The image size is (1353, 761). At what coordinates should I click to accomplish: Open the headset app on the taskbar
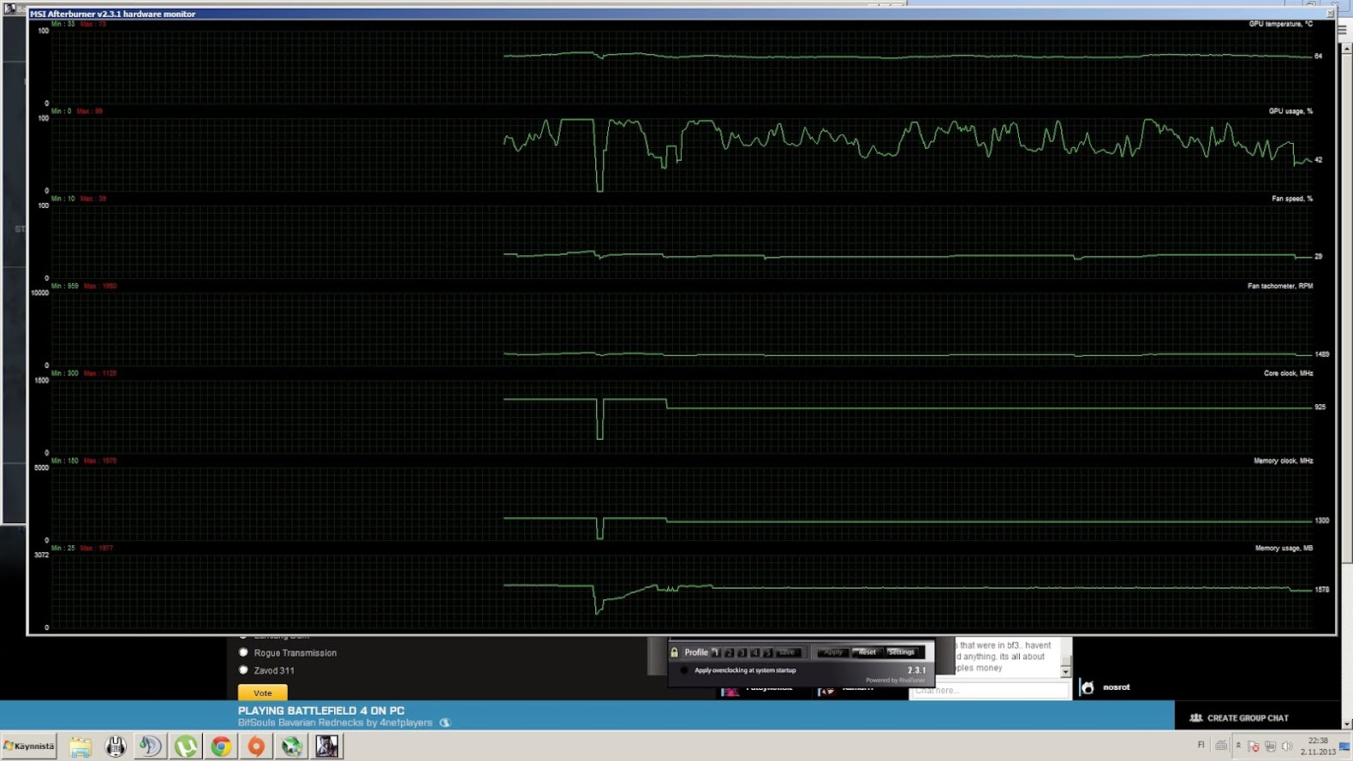(116, 746)
